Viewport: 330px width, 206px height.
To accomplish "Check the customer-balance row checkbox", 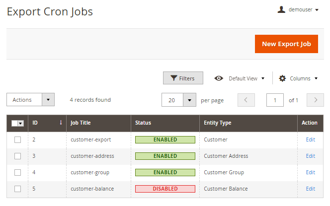I will pos(17,189).
